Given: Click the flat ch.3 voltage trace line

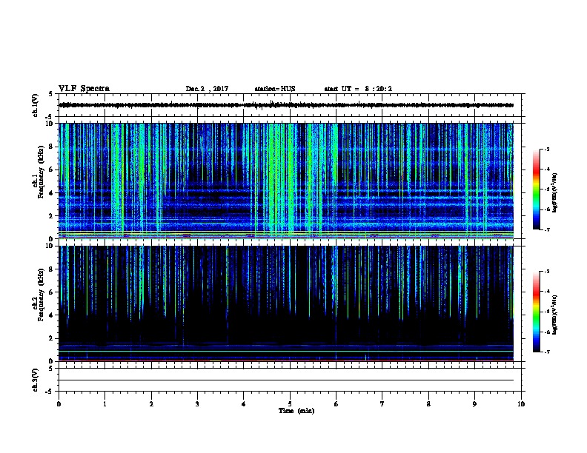Looking at the screenshot, I should [x=286, y=380].
